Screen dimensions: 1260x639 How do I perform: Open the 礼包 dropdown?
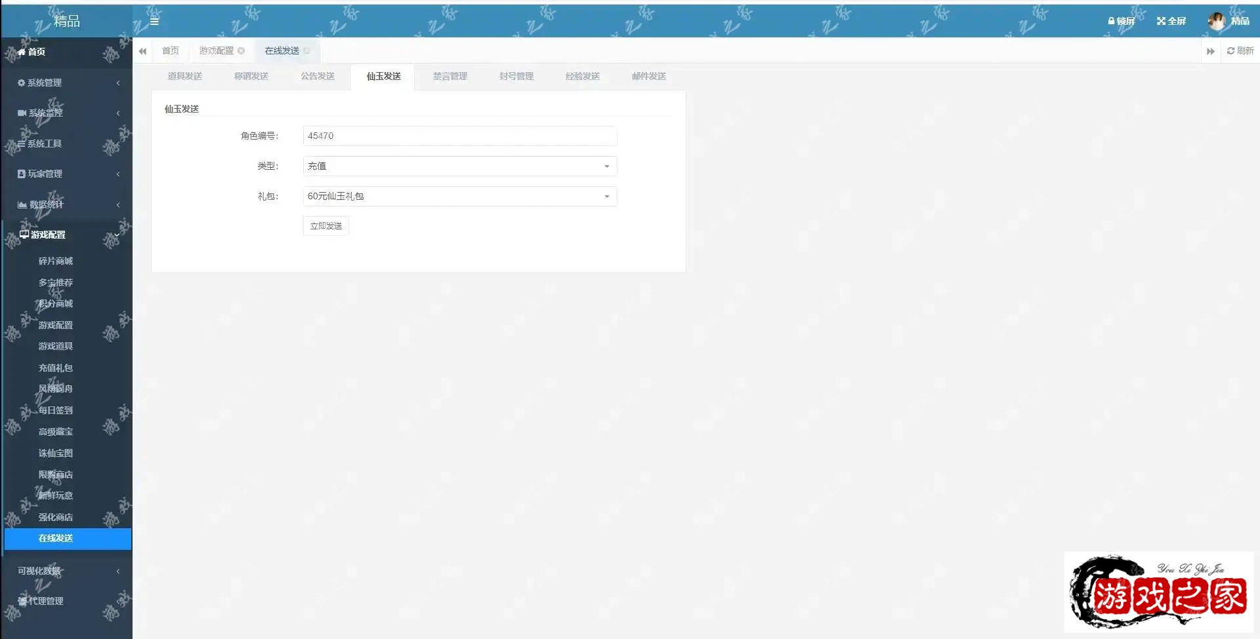[459, 196]
